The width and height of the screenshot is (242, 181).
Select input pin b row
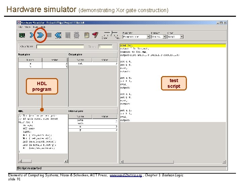[x=43, y=67]
